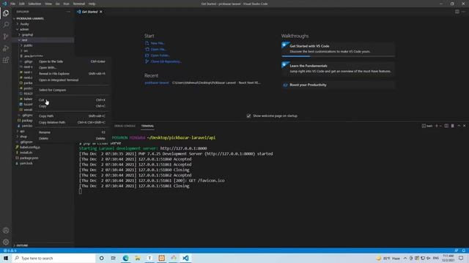469x263 pixels.
Task: Collapse the admin folder
Action: (x=24, y=29)
